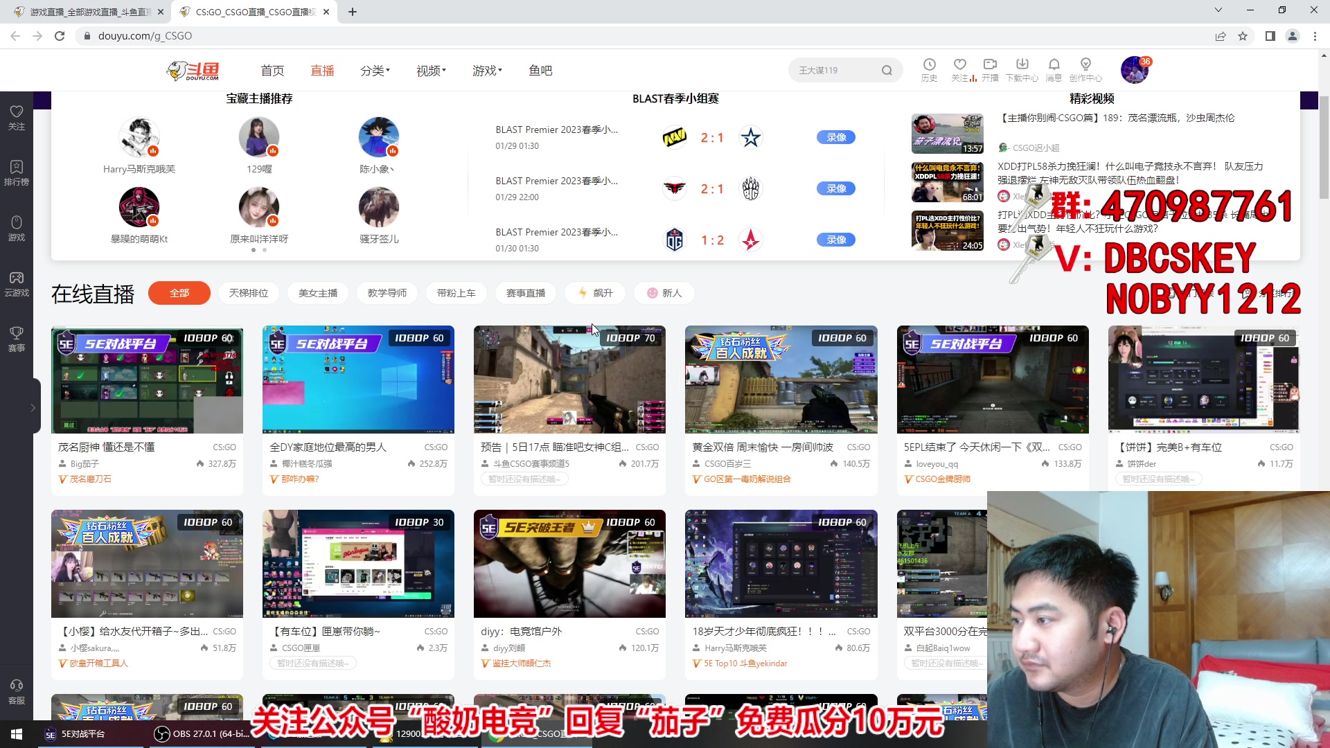Reload the page with browser refresh
Viewport: 1330px width, 748px height.
click(x=60, y=36)
